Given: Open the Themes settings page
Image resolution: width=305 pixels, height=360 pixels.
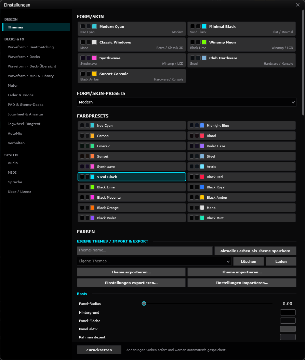Looking at the screenshot, I should 36,27.
